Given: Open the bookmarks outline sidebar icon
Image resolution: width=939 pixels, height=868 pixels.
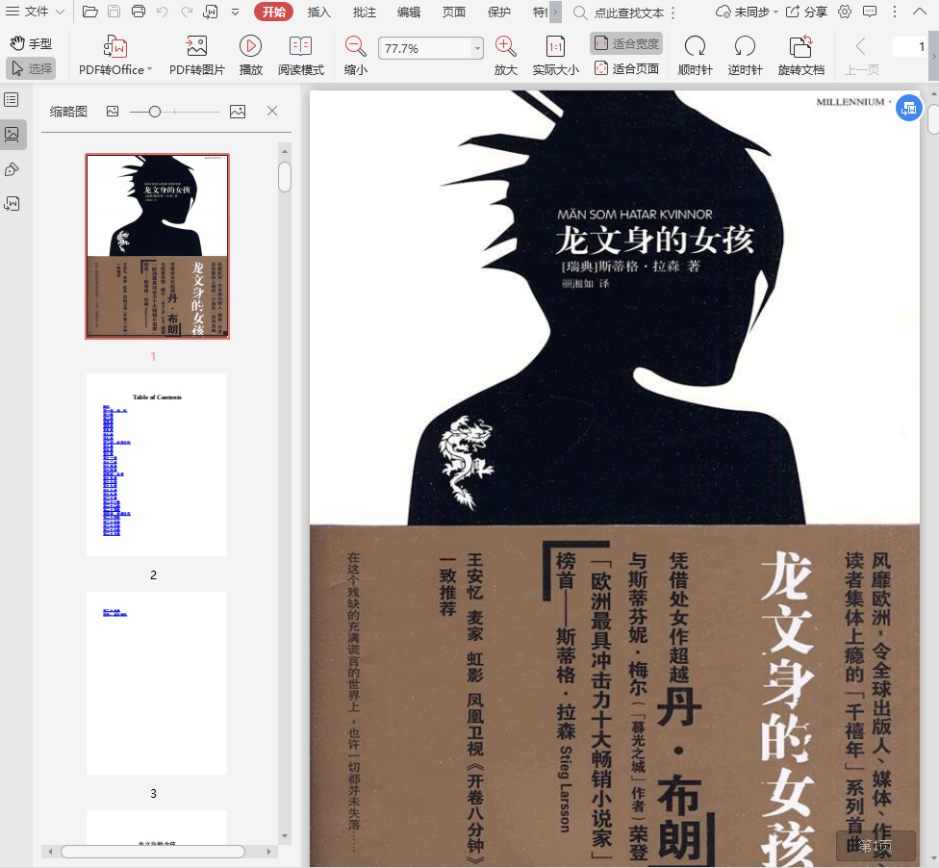Looking at the screenshot, I should pyautogui.click(x=12, y=99).
